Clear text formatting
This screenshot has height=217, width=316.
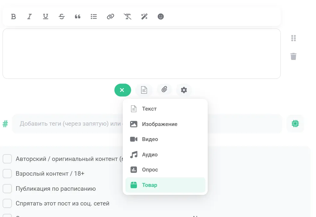[x=127, y=17]
